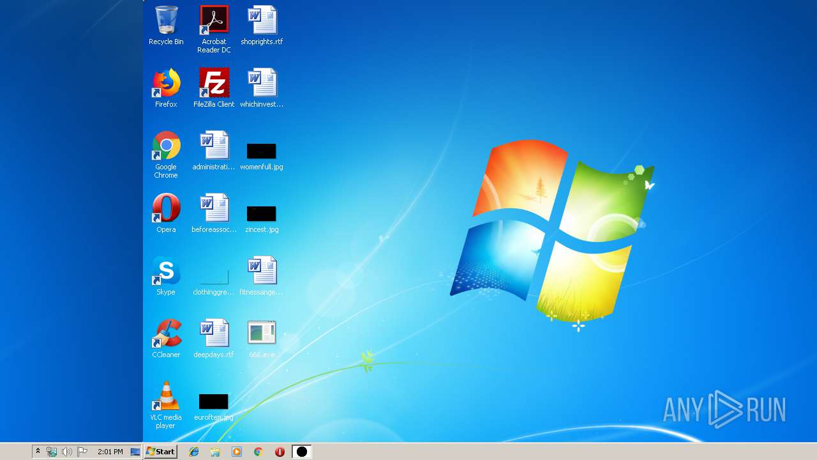
Task: Click the 2:01 PM clock
Action: [x=110, y=452]
